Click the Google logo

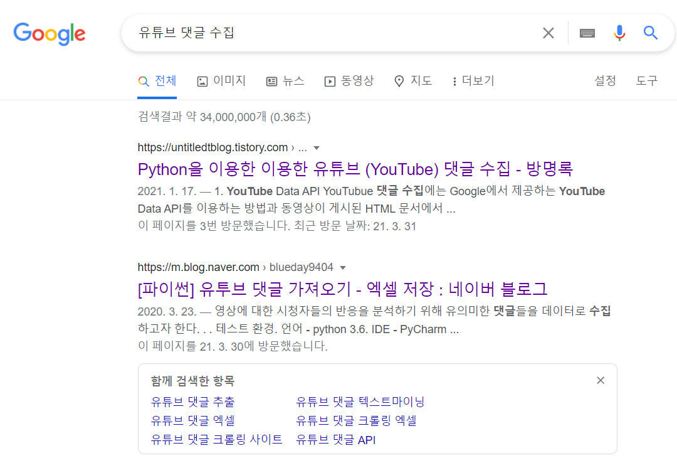click(50, 34)
